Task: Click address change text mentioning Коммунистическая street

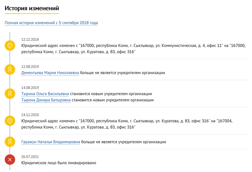Action: click(134, 49)
